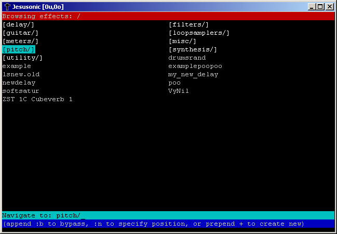Select the softsatur effect

pyautogui.click(x=21, y=91)
